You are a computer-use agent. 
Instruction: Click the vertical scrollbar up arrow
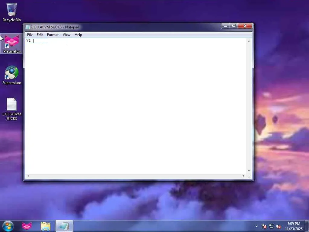[249, 41]
